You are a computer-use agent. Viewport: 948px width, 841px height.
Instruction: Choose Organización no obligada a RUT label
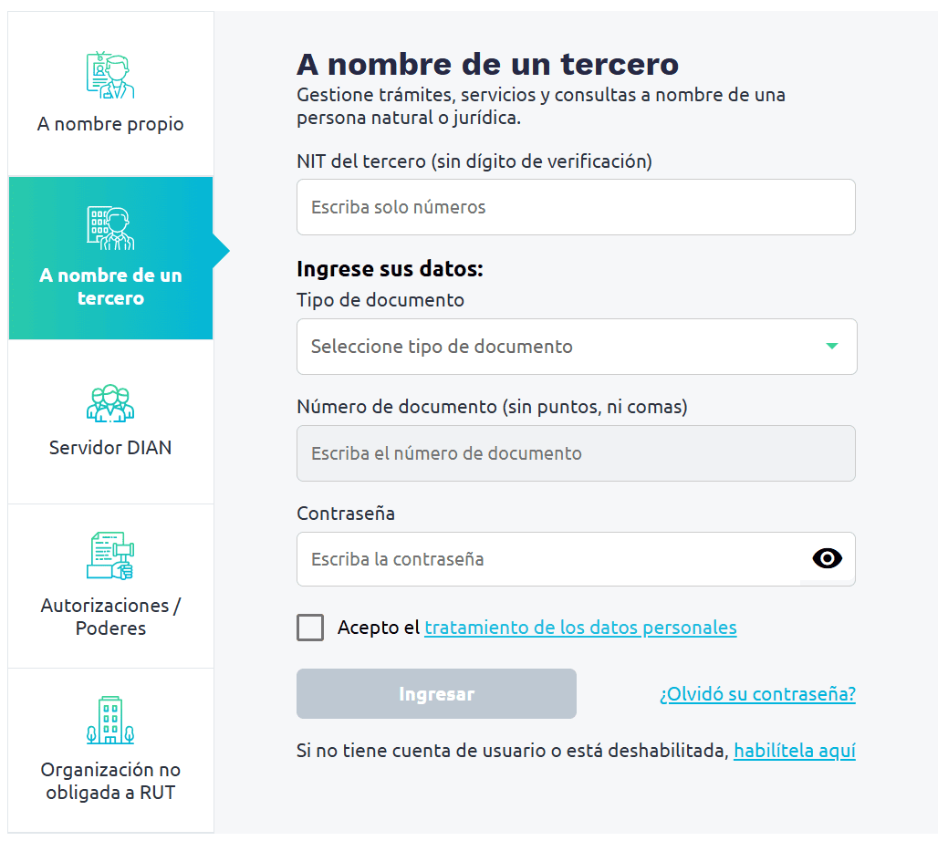[110, 781]
